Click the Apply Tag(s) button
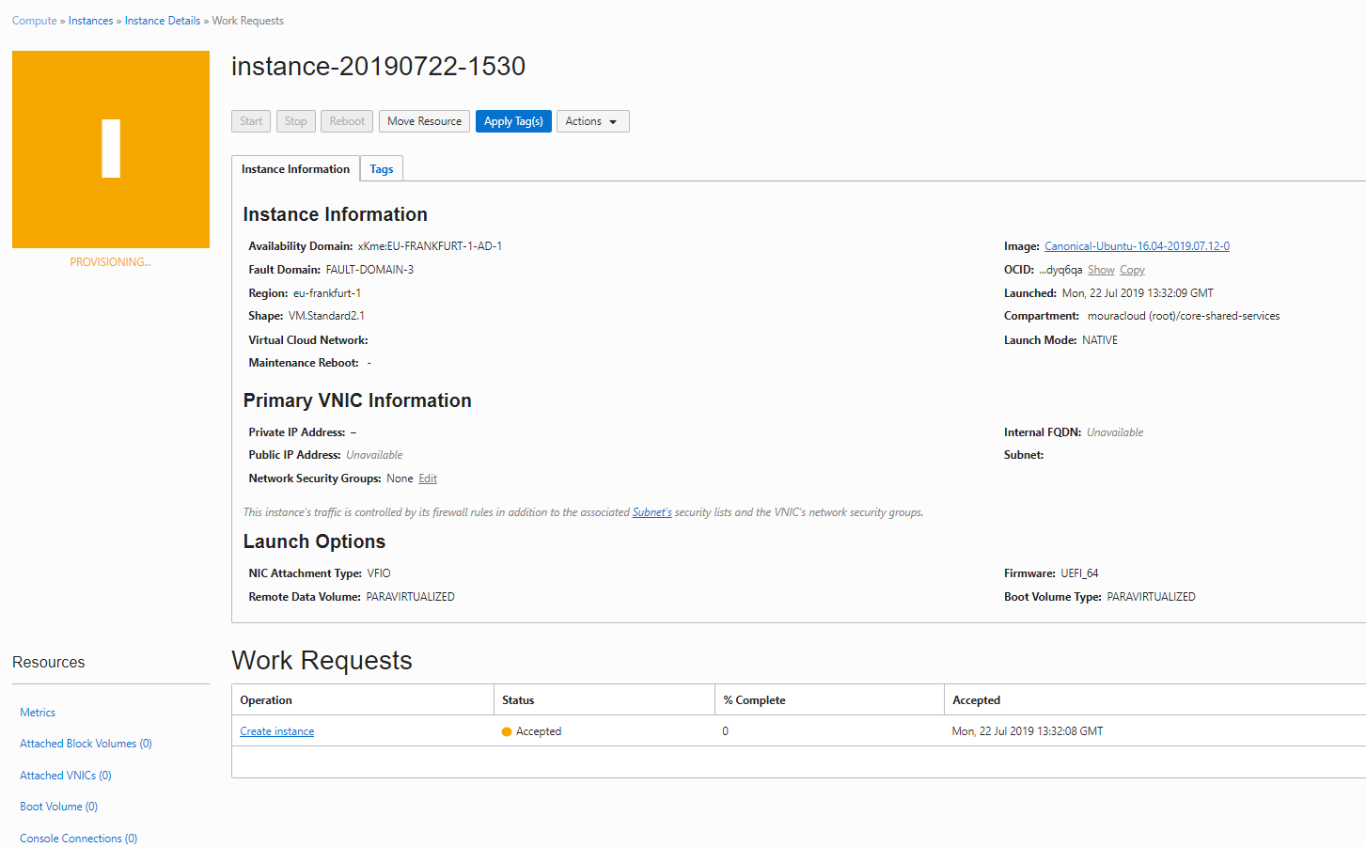The width and height of the screenshot is (1366, 847). (x=513, y=120)
